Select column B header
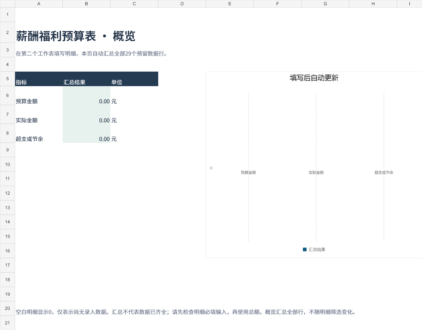422x330 pixels. click(x=87, y=4)
